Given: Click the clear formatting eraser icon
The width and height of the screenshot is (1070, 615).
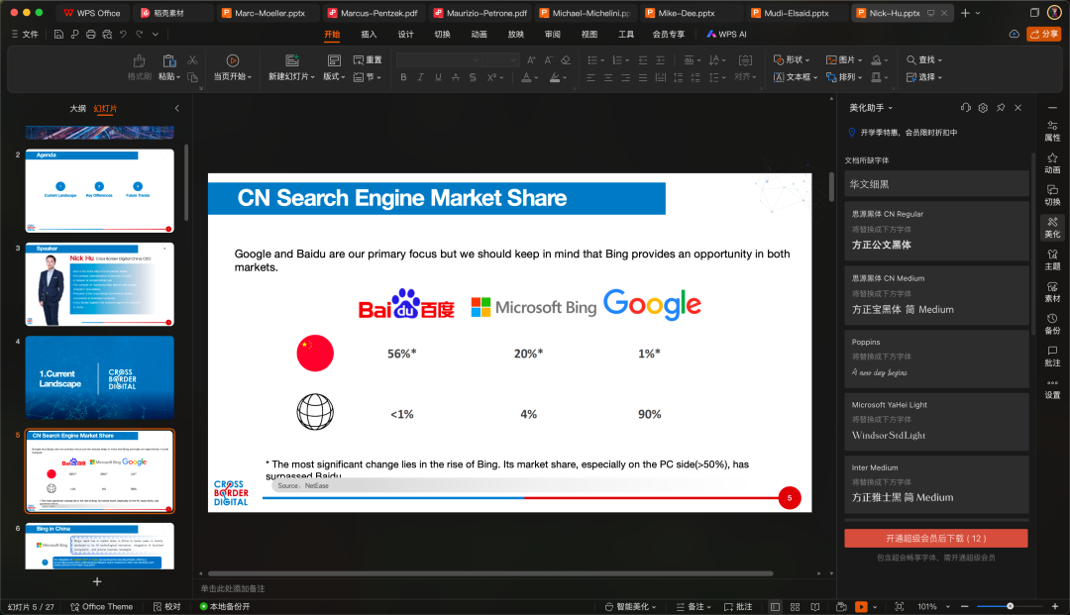Looking at the screenshot, I should click(x=566, y=60).
